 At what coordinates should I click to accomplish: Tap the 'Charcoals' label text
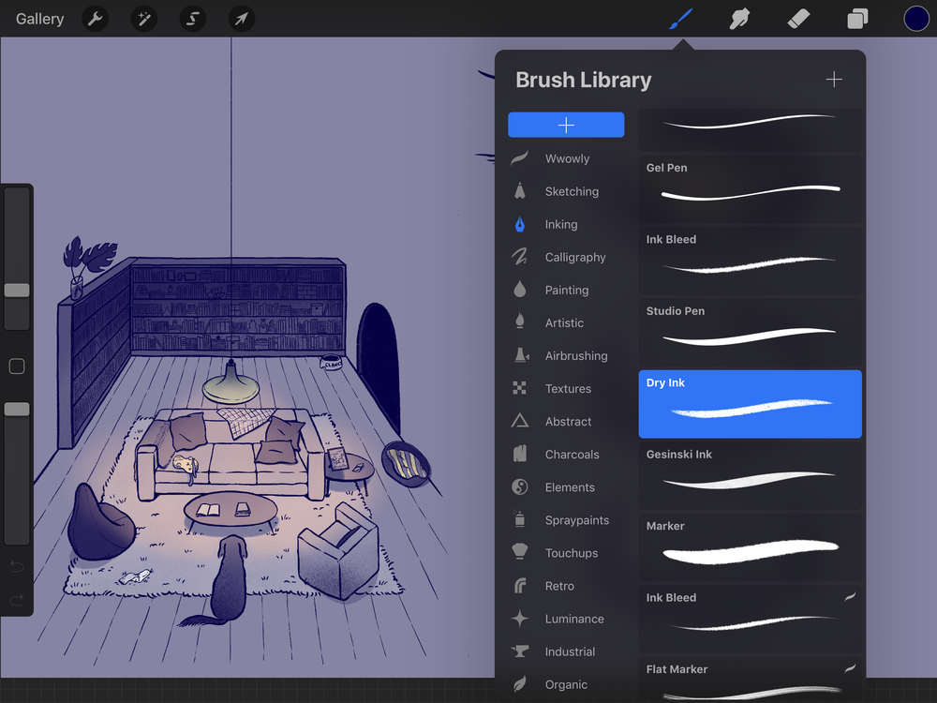[572, 455]
